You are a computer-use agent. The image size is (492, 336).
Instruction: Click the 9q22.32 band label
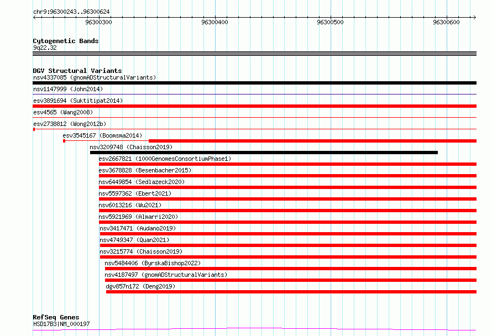45,48
